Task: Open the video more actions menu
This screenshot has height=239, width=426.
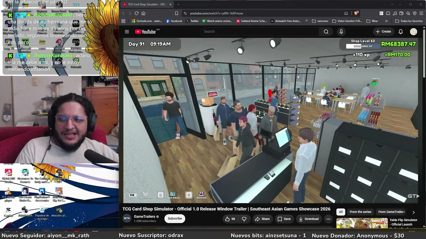Action: [328, 219]
